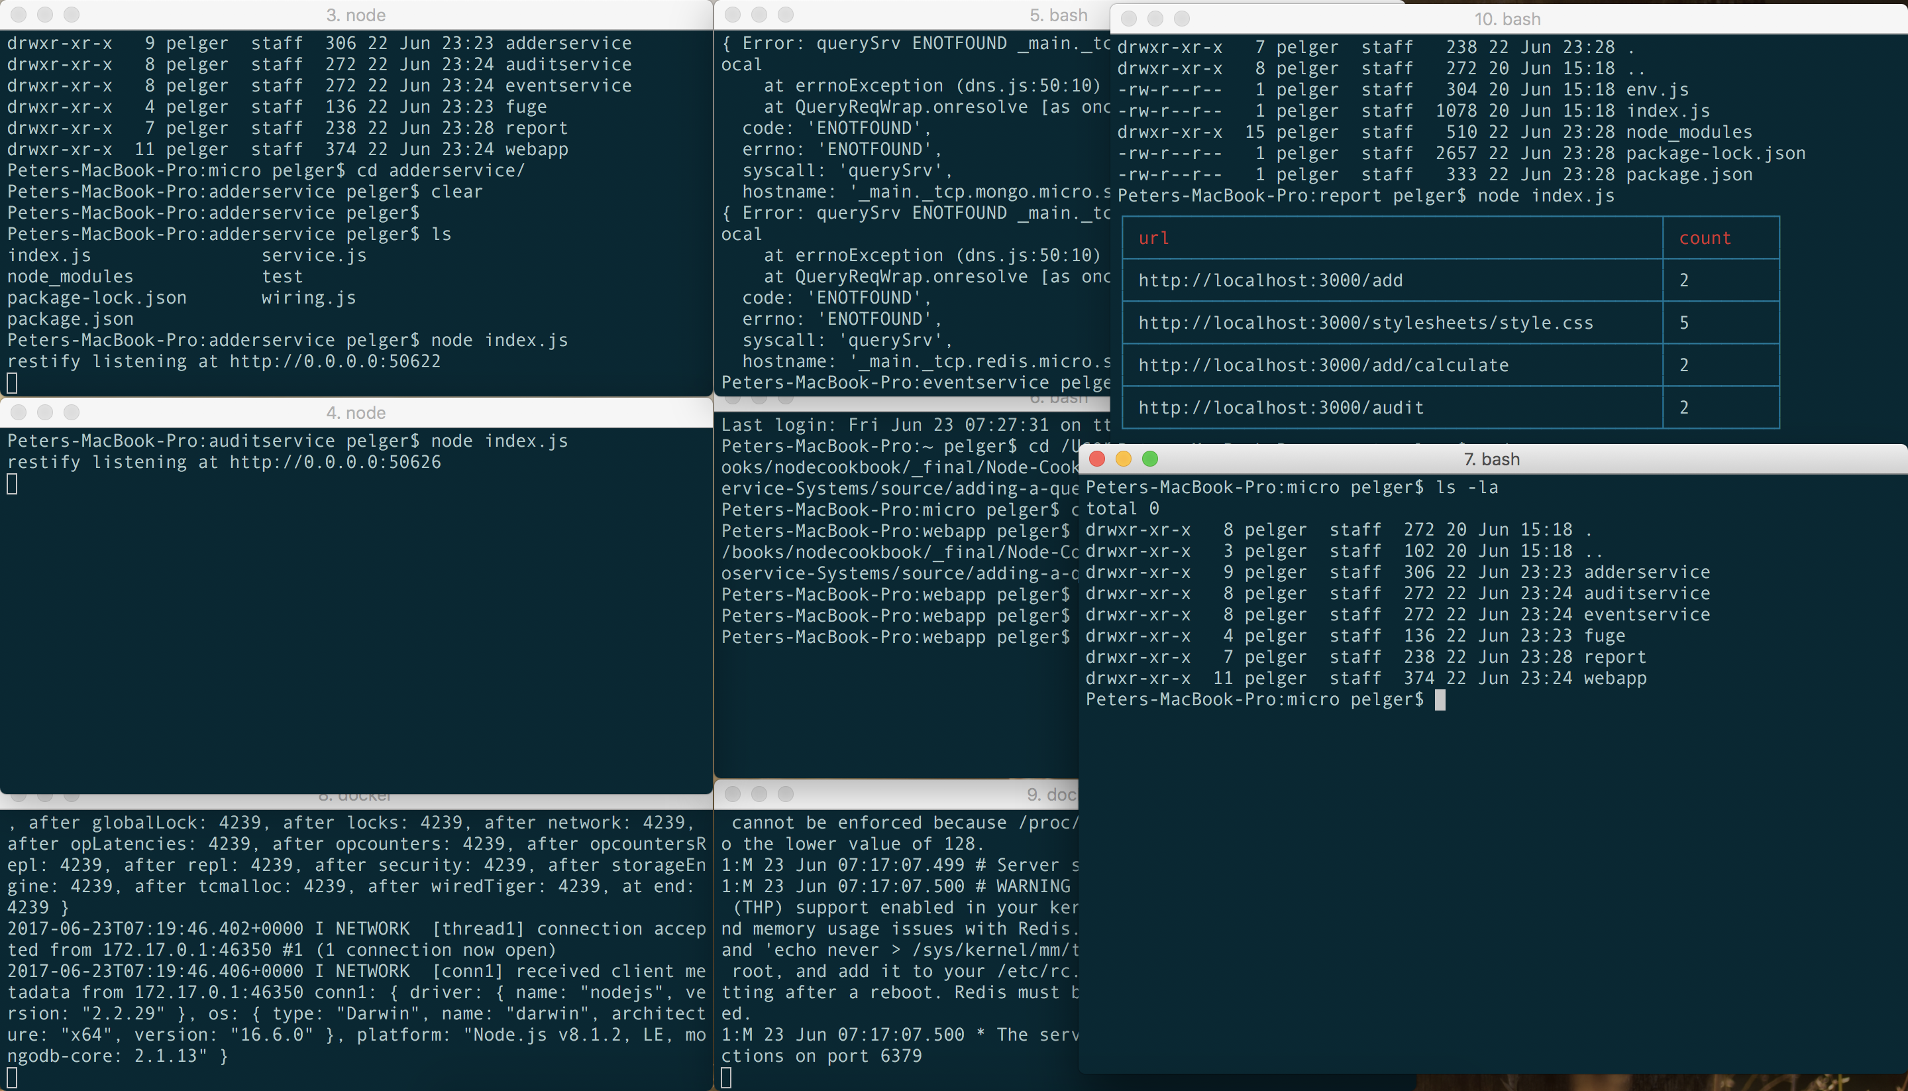Minimize '7. bash' with the yellow button

(1123, 459)
